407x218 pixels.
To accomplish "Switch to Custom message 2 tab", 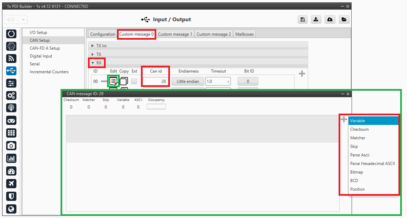I will 214,34.
